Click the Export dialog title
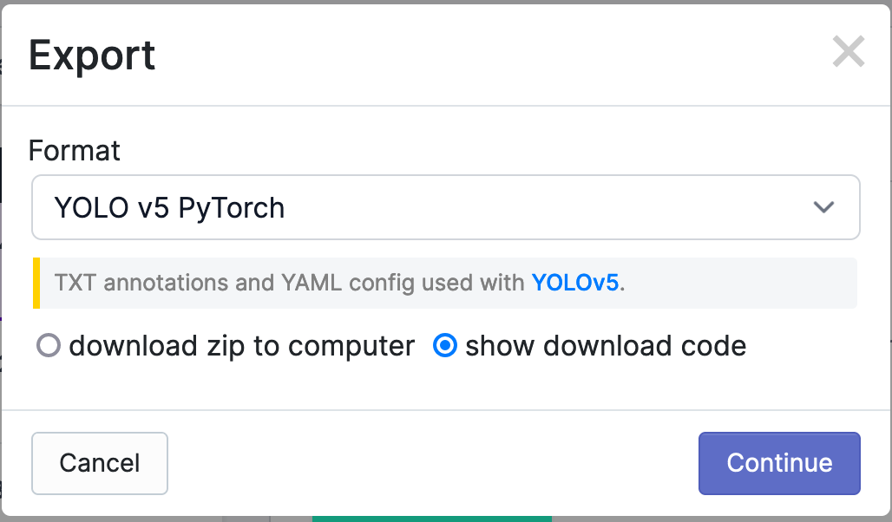Image resolution: width=892 pixels, height=522 pixels. click(x=92, y=55)
